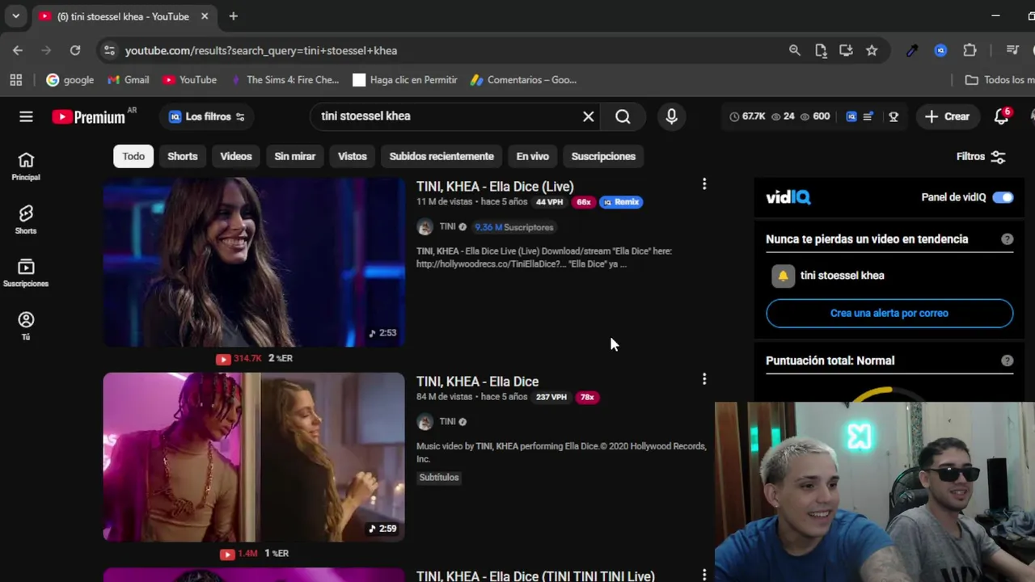Open the Gmail bookmark
The width and height of the screenshot is (1035, 582).
[x=129, y=80]
